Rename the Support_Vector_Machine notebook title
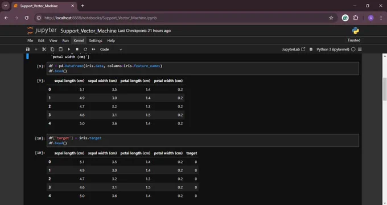The height and width of the screenshot is (205, 387). click(88, 31)
